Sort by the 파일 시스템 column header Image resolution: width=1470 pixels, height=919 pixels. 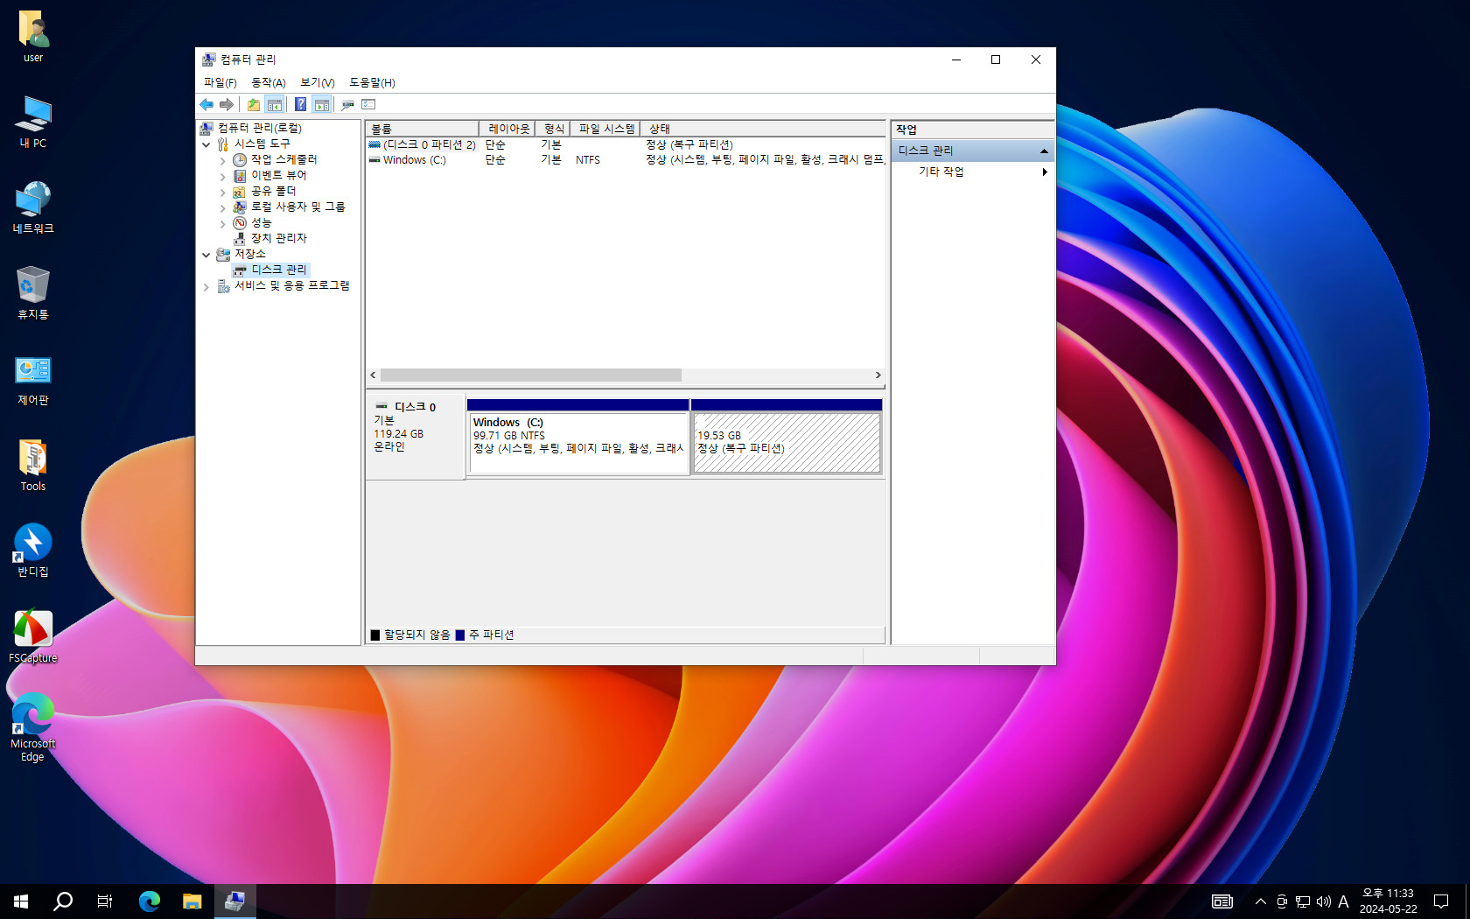pos(605,129)
